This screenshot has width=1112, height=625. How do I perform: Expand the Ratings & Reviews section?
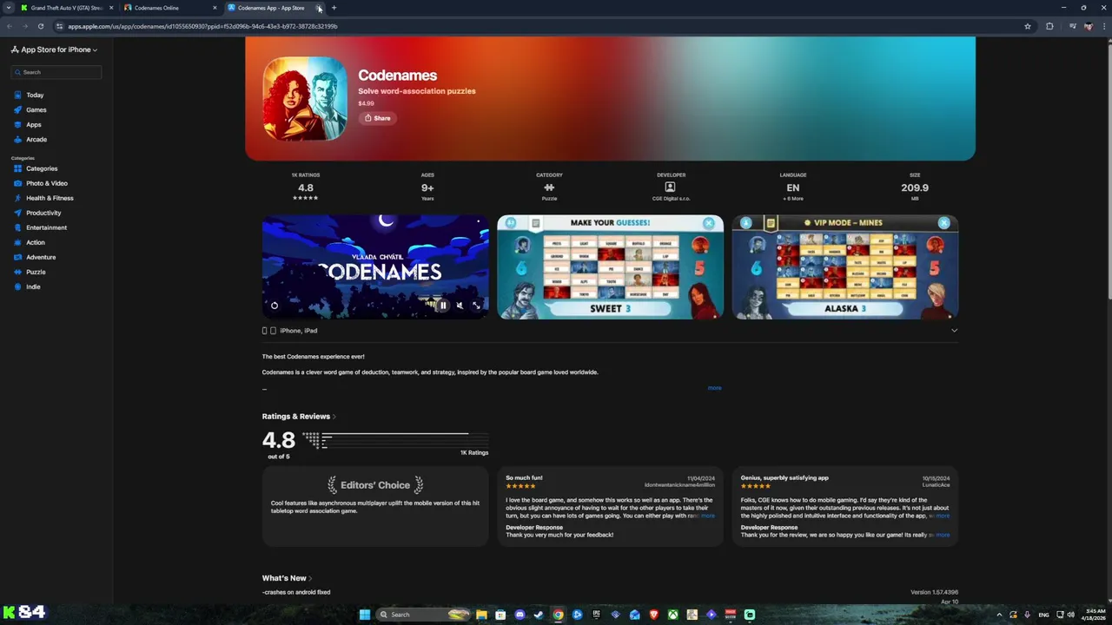point(299,417)
